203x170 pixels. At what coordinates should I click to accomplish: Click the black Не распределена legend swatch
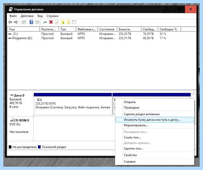(x=10, y=147)
